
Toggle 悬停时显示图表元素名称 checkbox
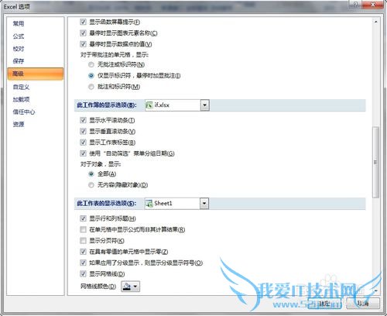(x=83, y=33)
